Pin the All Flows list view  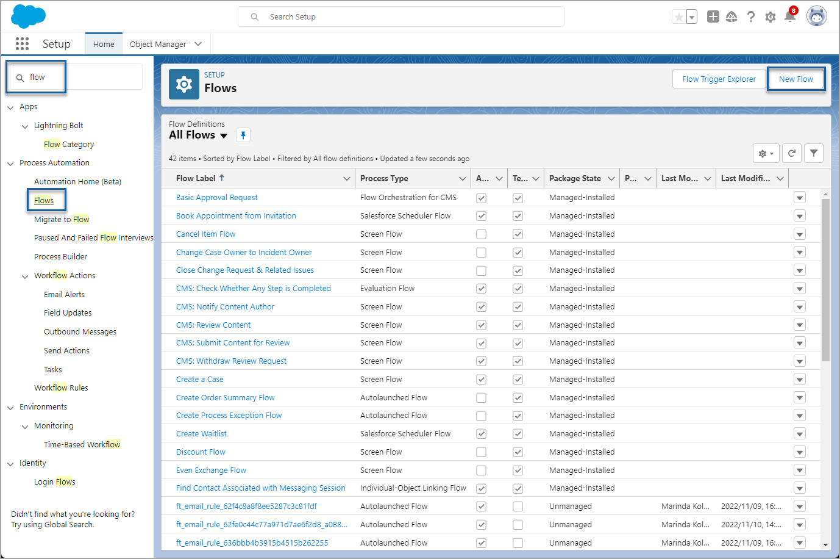click(243, 135)
